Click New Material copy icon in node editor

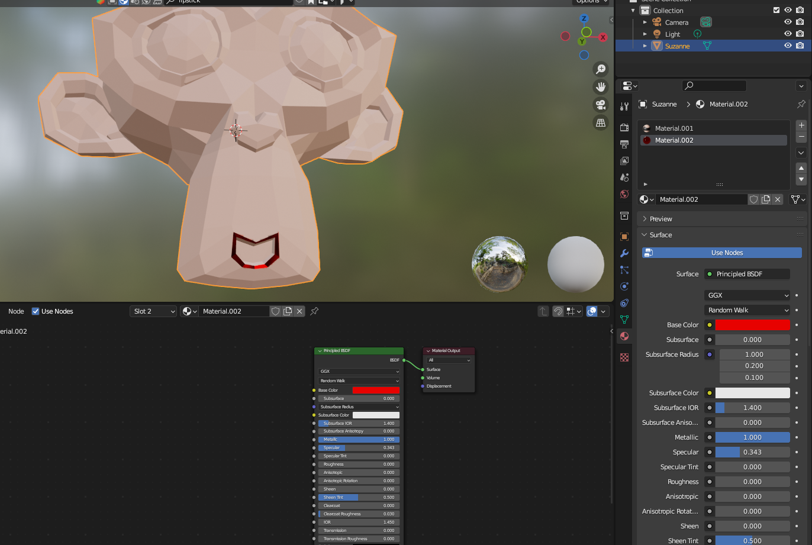point(288,311)
